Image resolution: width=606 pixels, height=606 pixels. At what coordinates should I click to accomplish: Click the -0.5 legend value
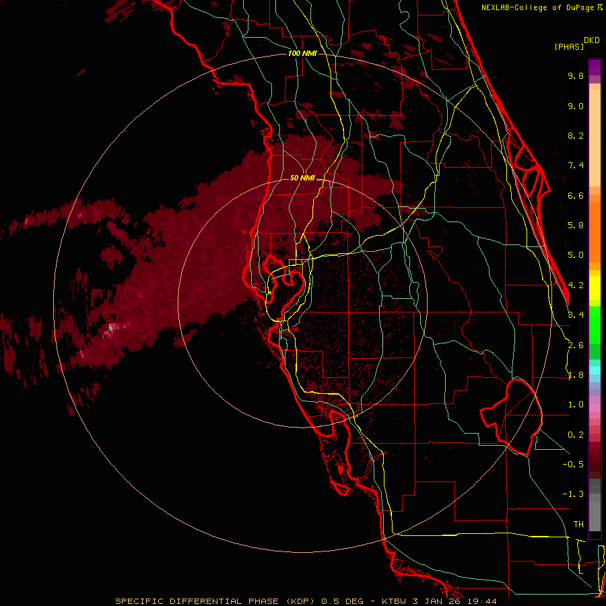tap(573, 464)
